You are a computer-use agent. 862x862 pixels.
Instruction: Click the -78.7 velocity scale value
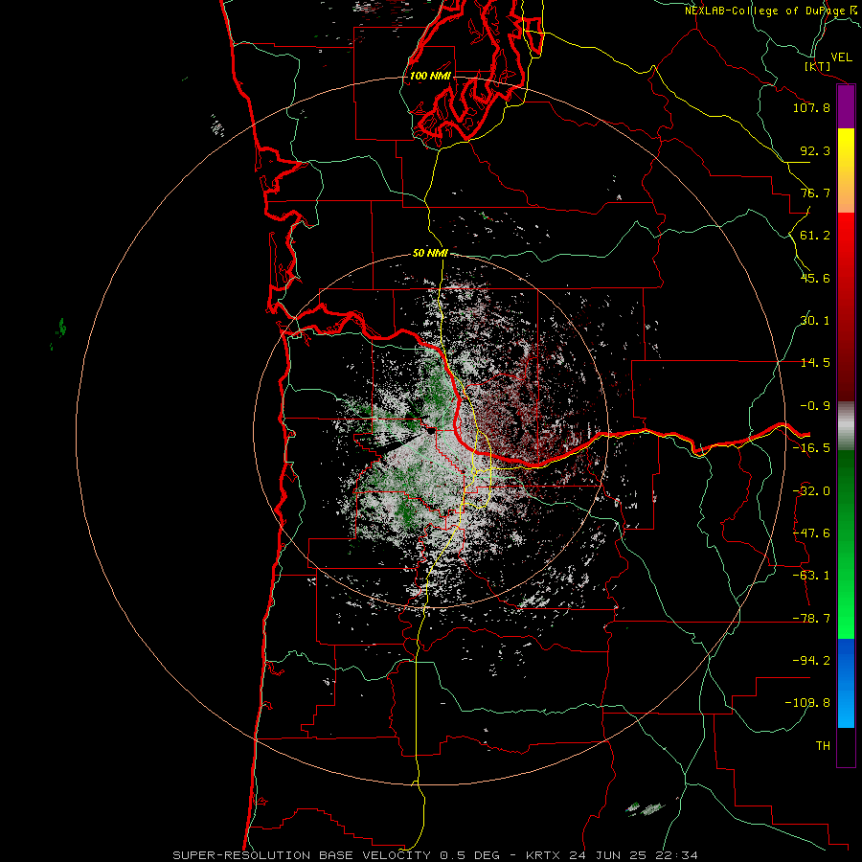point(811,619)
